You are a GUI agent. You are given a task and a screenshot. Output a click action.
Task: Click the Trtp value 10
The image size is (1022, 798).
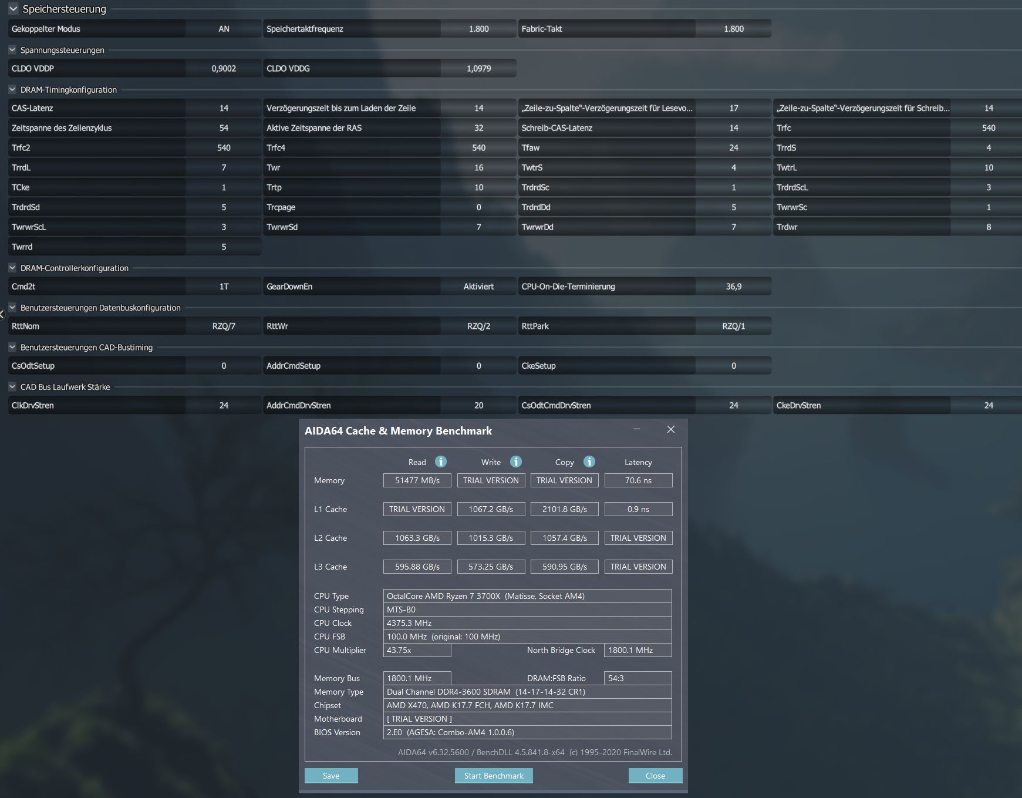[478, 188]
